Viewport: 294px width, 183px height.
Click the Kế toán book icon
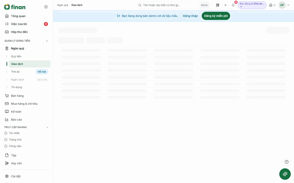[7, 112]
